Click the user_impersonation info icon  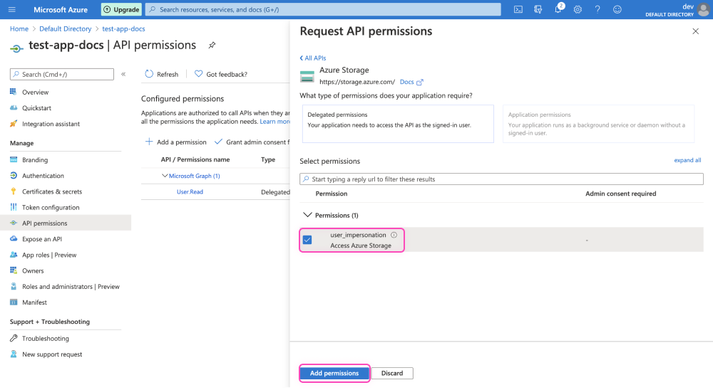pyautogui.click(x=394, y=235)
